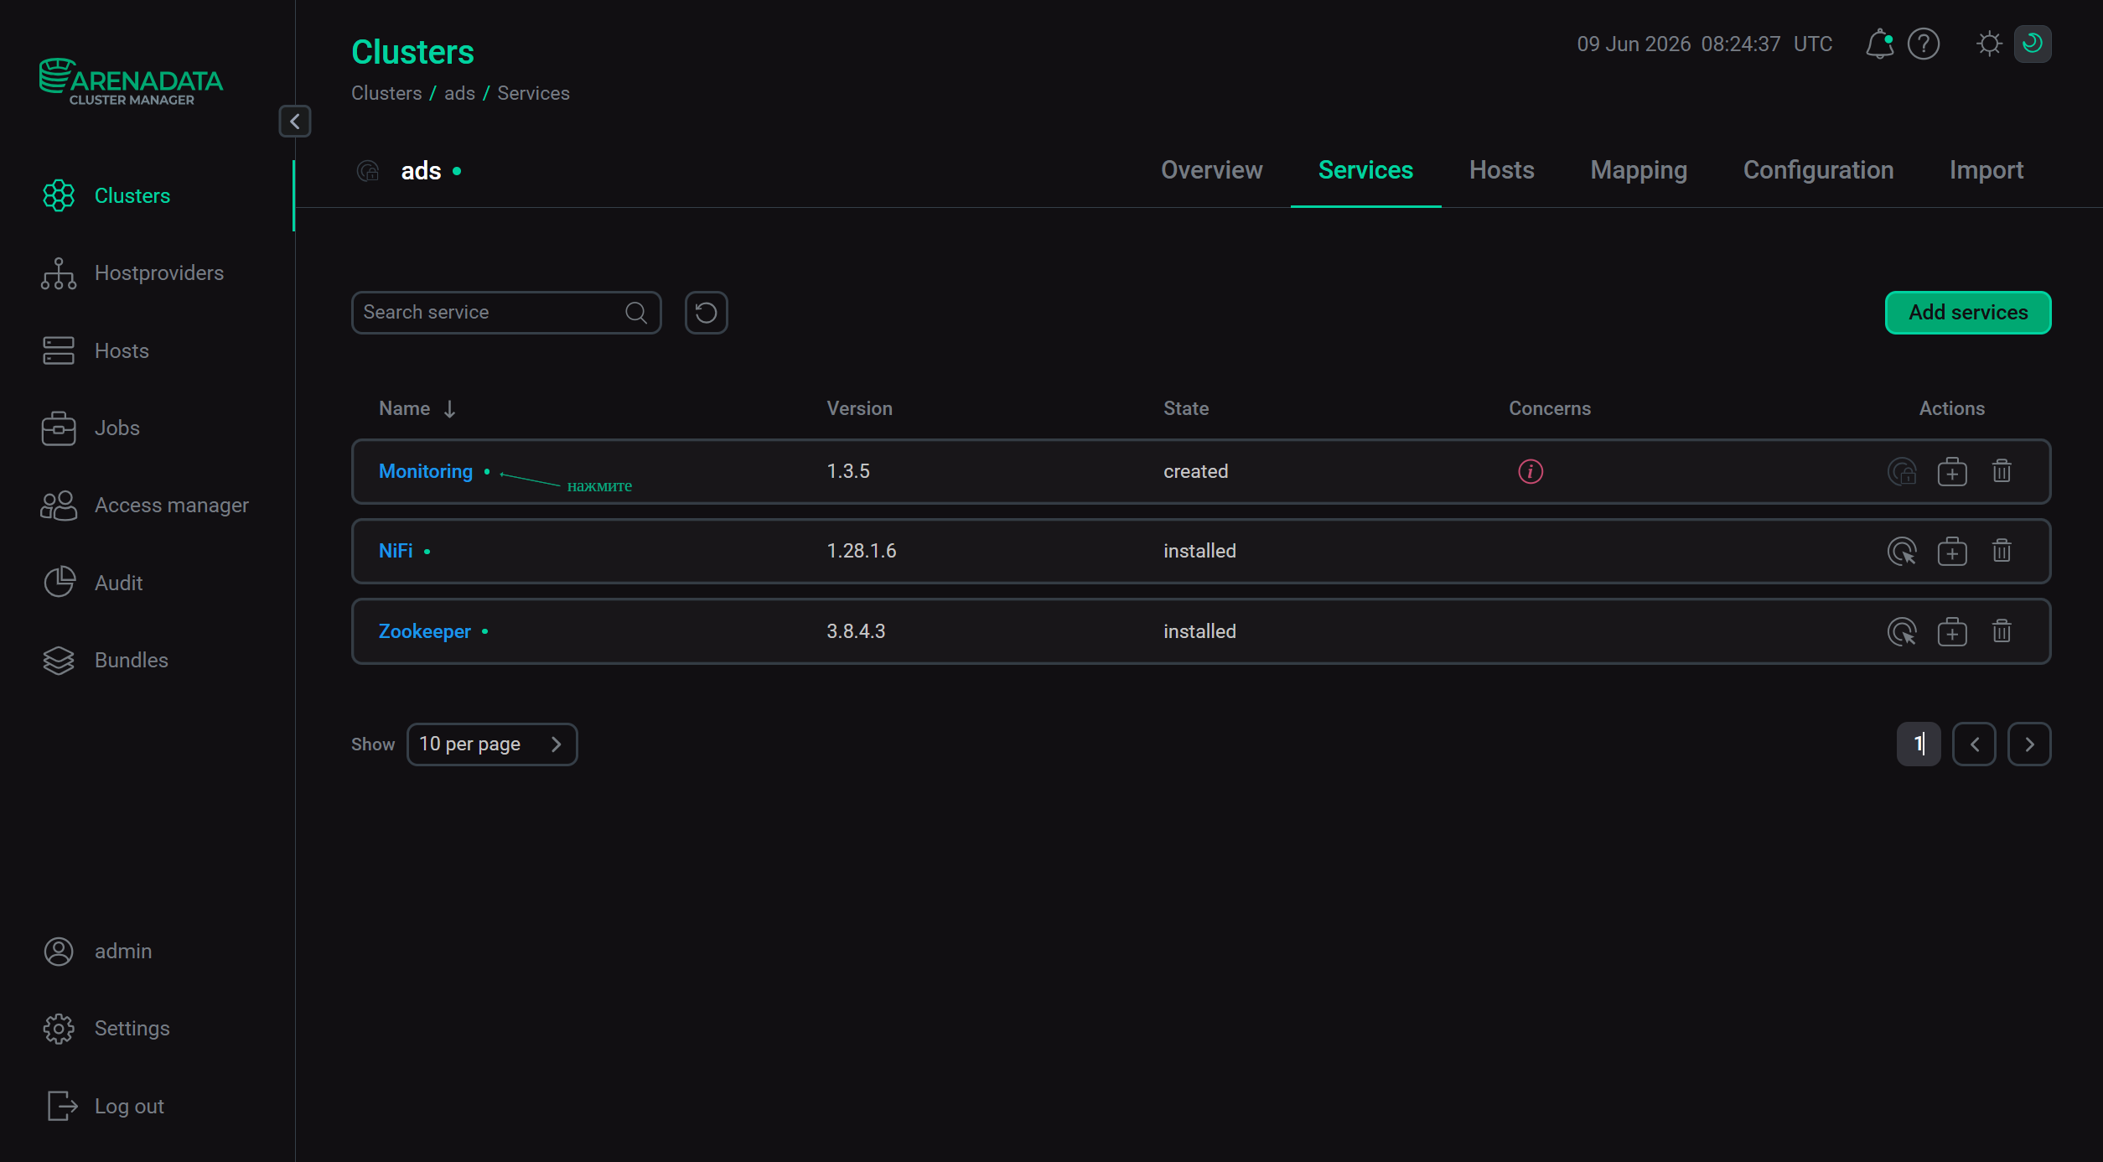Switch to the cluster Hosts tab

[1501, 170]
